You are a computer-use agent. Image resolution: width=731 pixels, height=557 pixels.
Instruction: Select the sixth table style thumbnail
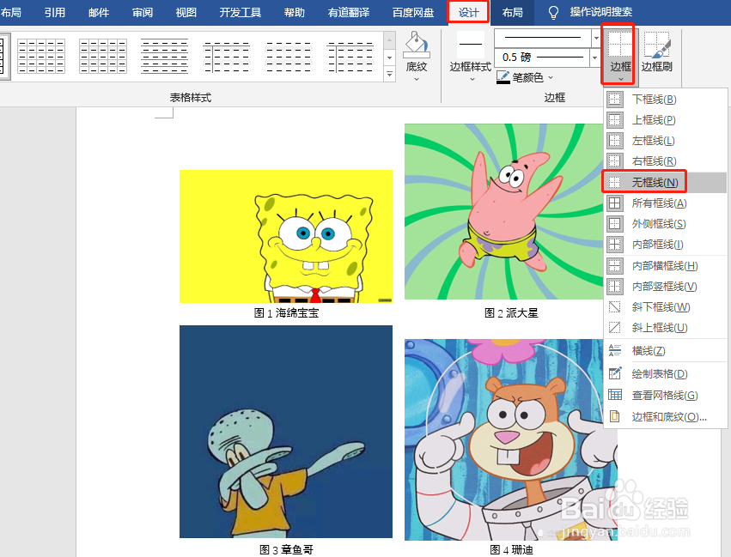pyautogui.click(x=350, y=57)
